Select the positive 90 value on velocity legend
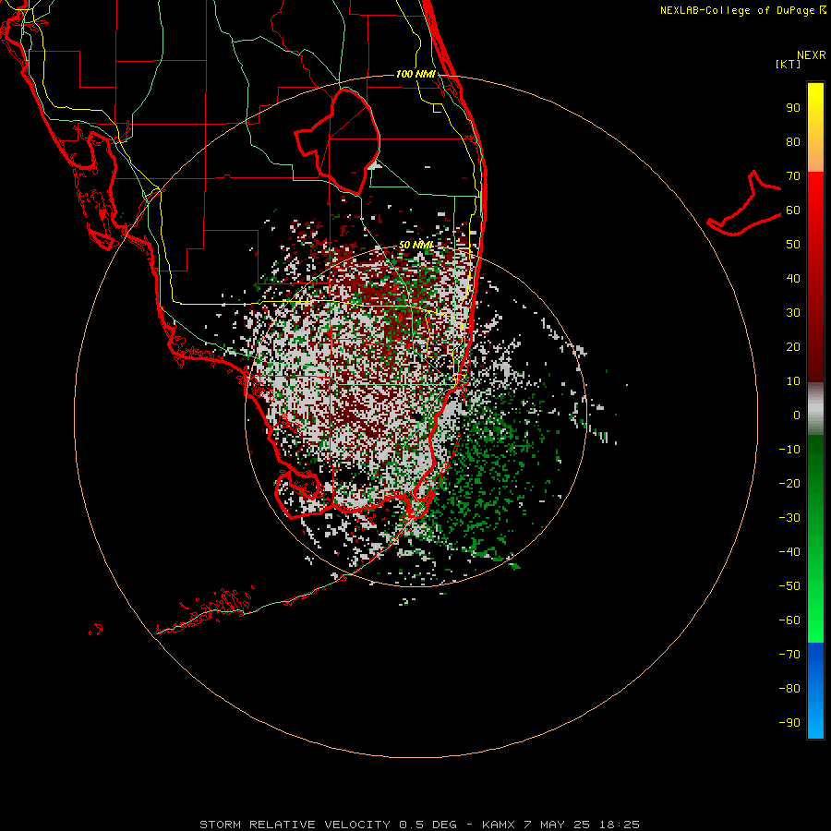Image resolution: width=831 pixels, height=831 pixels. tap(793, 108)
